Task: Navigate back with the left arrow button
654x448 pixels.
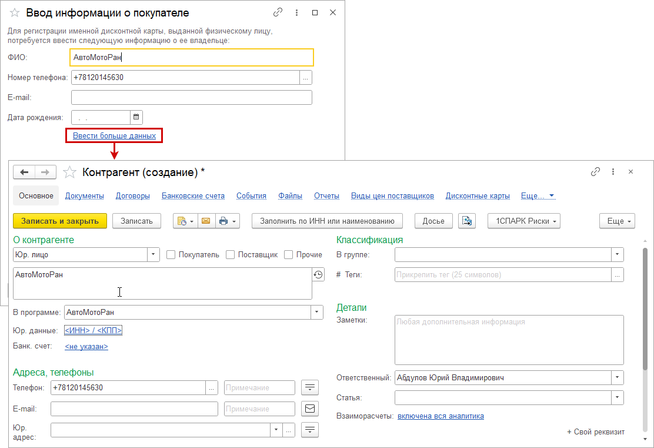Action: tap(24, 172)
